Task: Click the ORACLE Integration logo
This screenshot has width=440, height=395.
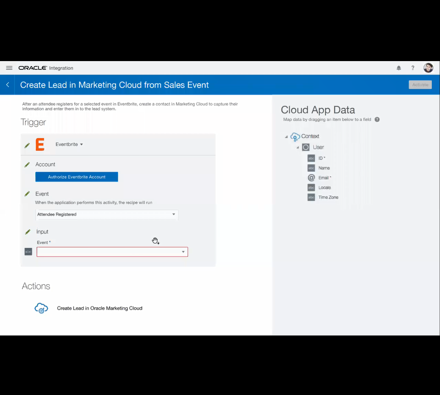Action: [46, 68]
